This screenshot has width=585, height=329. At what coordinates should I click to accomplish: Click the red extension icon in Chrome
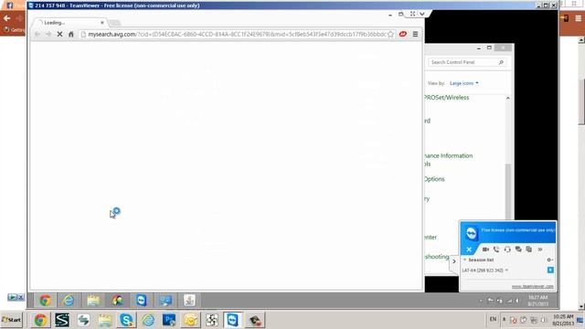(x=403, y=34)
